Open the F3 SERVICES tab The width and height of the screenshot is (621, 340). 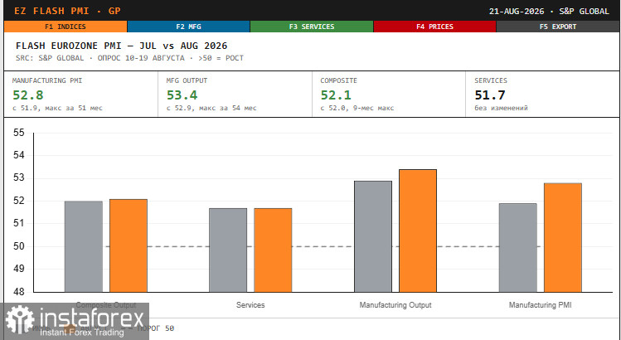pos(312,27)
